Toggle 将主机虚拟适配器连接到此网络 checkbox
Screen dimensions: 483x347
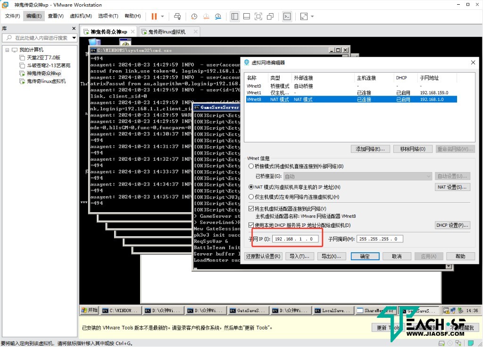tap(251, 208)
